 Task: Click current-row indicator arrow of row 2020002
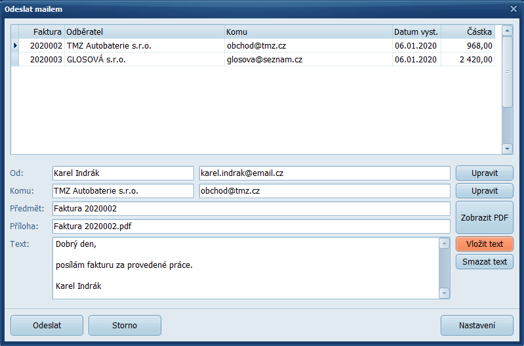15,45
